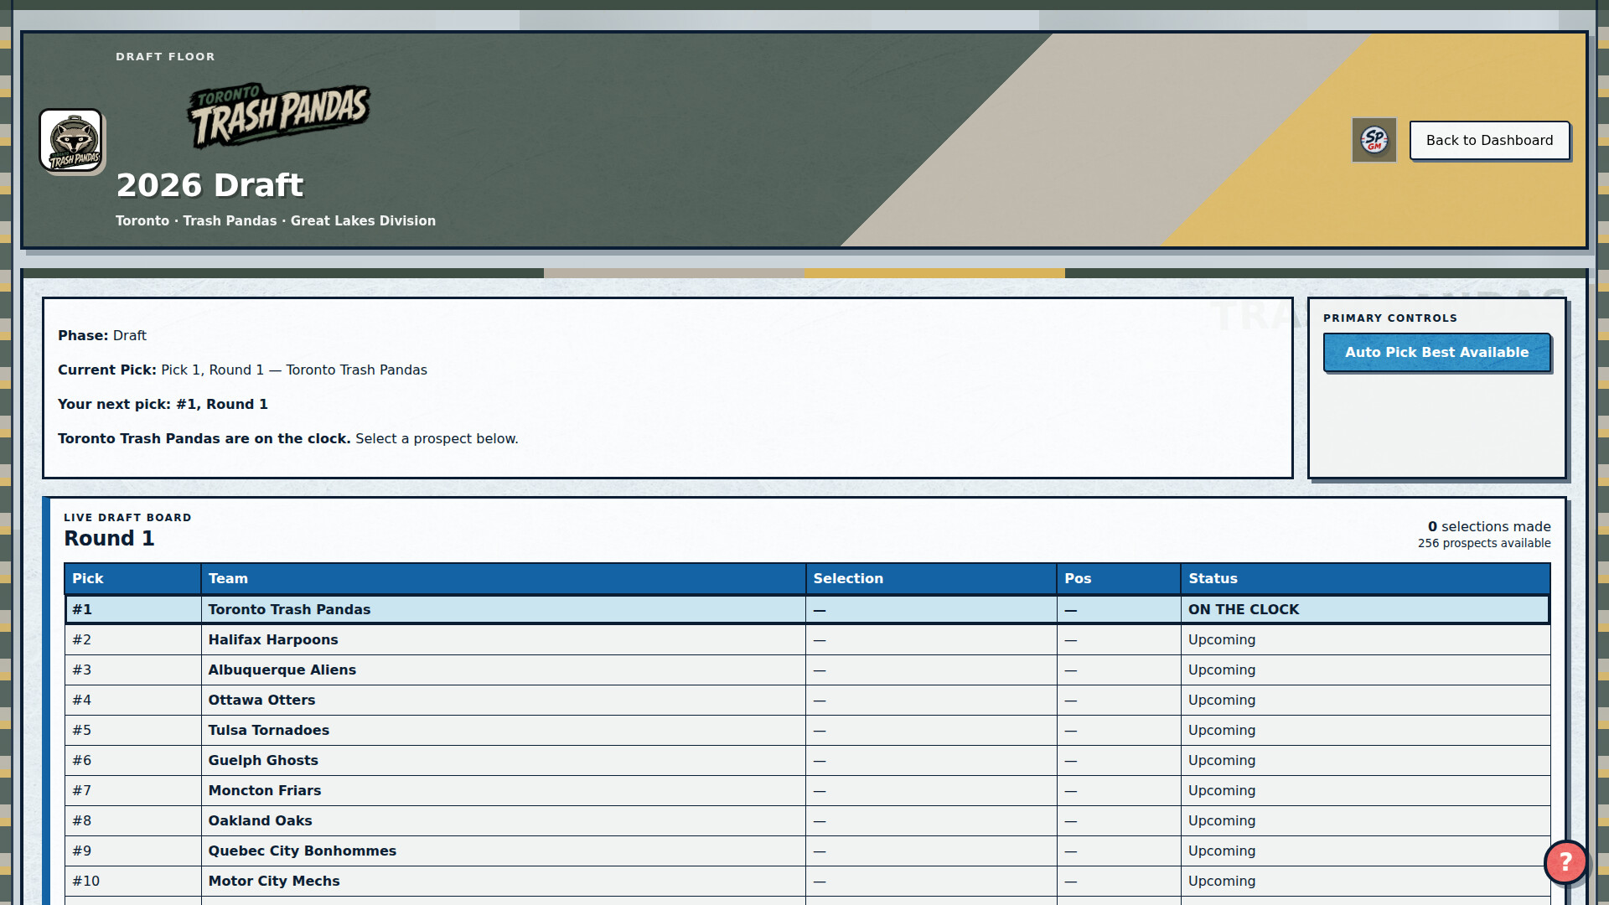Screen dimensions: 1609x905
Task: Click the Toronto Trash Pandas wordmark logo
Action: (278, 115)
